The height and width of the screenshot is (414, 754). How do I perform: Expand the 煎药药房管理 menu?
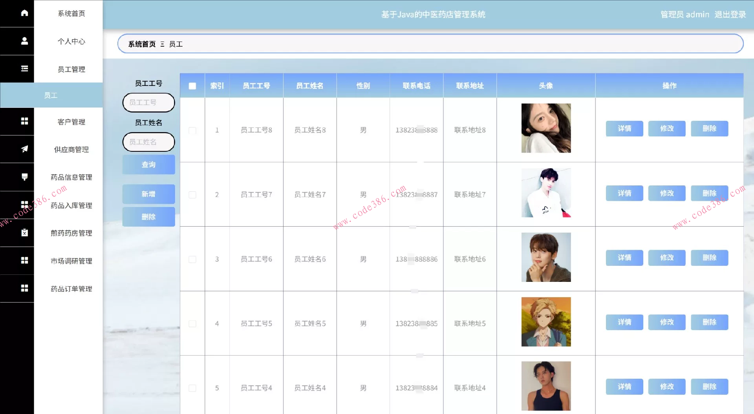coord(71,233)
